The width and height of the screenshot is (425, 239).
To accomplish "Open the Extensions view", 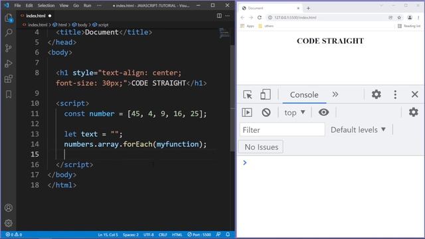I will click(9, 79).
